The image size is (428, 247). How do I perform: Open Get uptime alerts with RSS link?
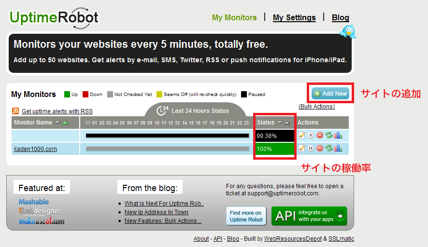click(x=57, y=111)
